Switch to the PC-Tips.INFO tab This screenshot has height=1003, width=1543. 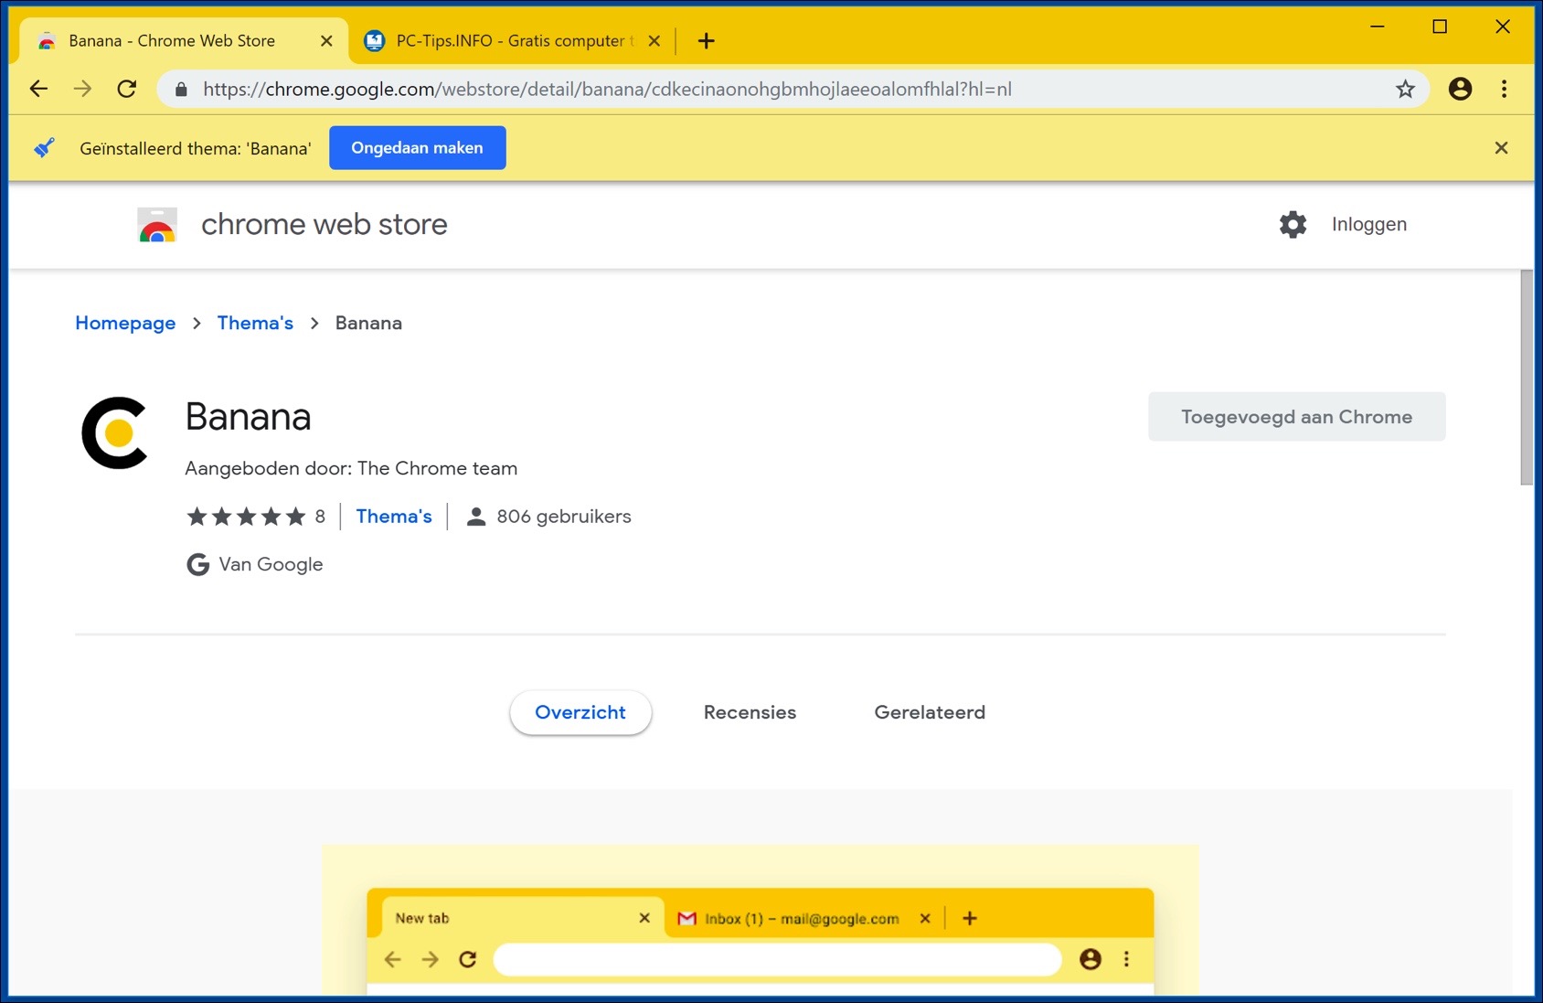[x=510, y=41]
